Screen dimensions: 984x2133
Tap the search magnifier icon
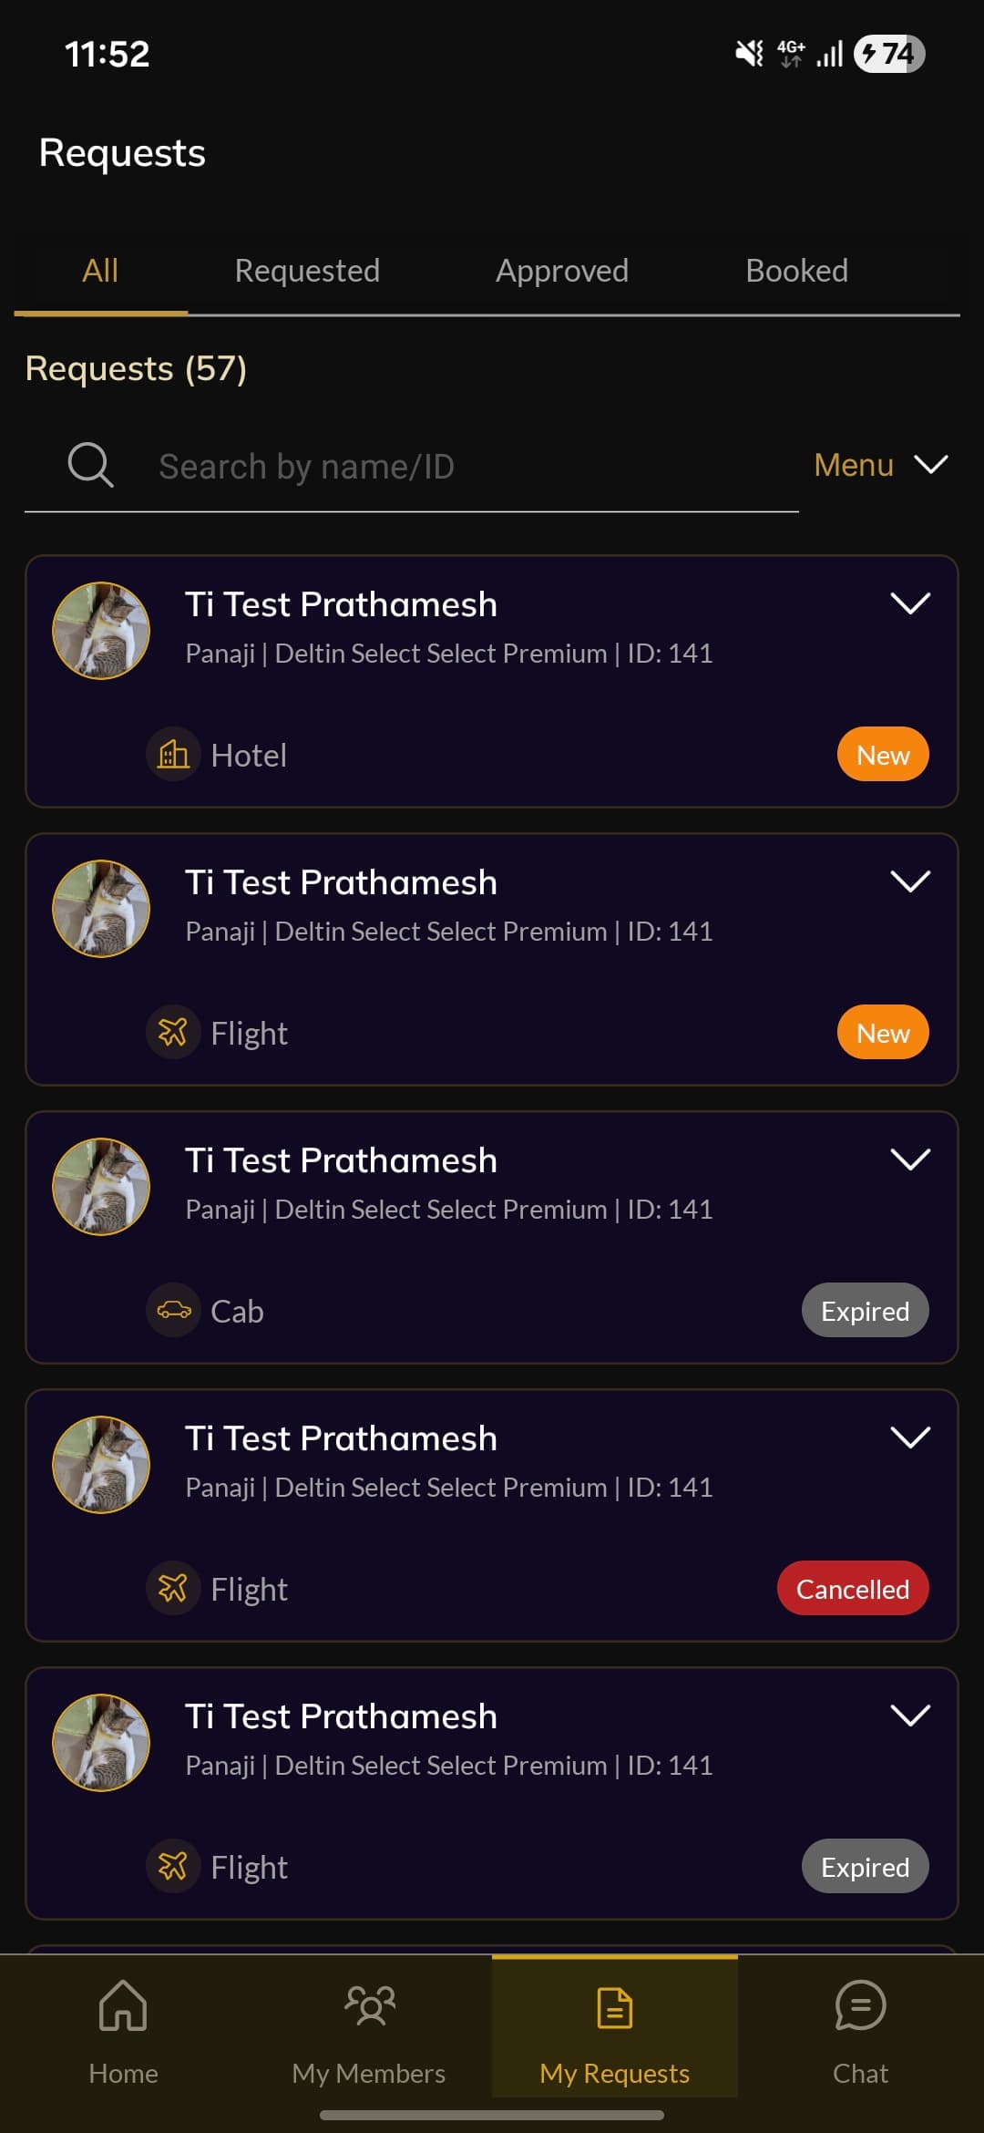[x=90, y=466]
